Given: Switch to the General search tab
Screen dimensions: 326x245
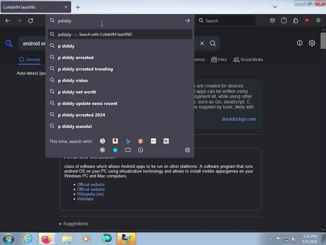Looking at the screenshot, I should [x=29, y=60].
